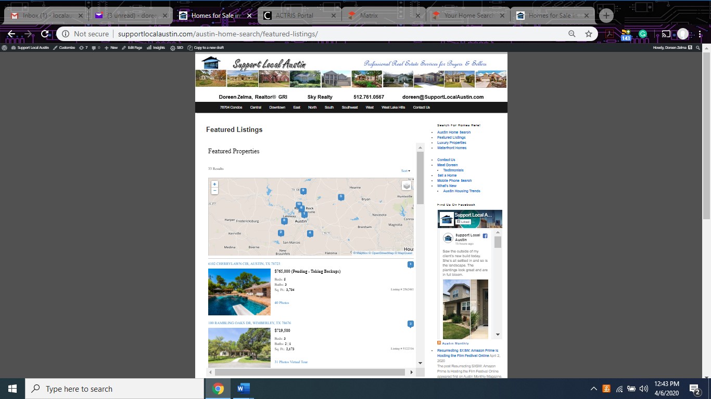The width and height of the screenshot is (711, 399).
Task: Open 78704 Condos in the site menu
Action: 231,108
